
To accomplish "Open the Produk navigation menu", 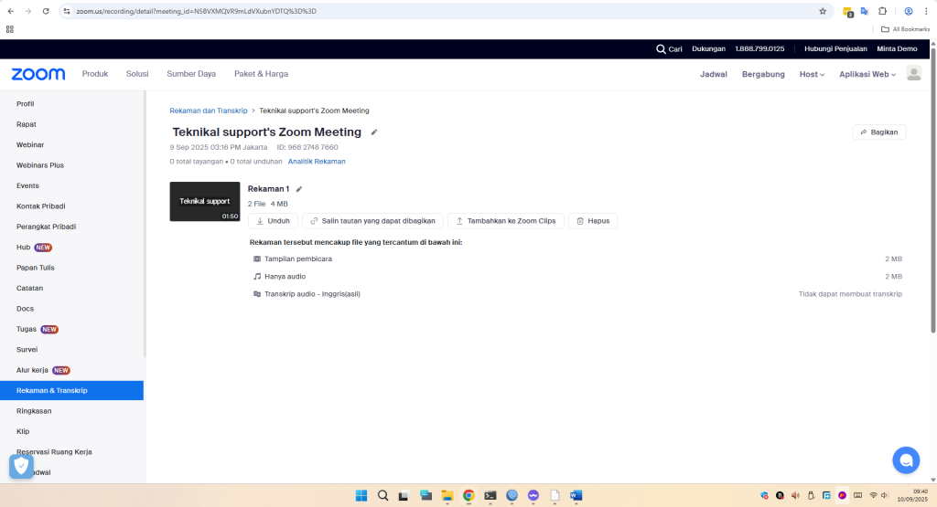I will point(95,74).
